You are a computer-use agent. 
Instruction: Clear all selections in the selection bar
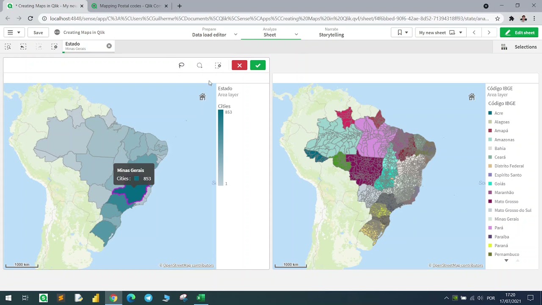coord(54,47)
